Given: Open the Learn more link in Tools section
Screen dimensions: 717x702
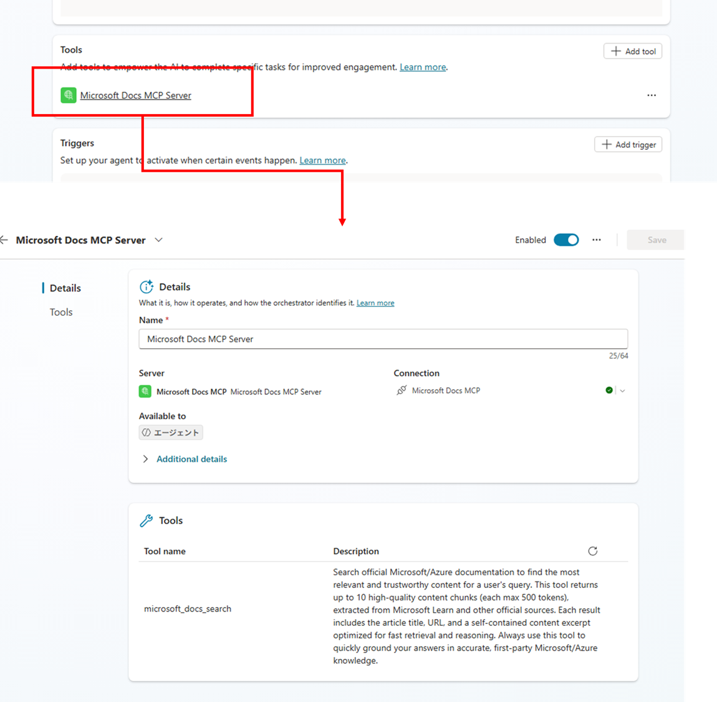Looking at the screenshot, I should (x=423, y=67).
